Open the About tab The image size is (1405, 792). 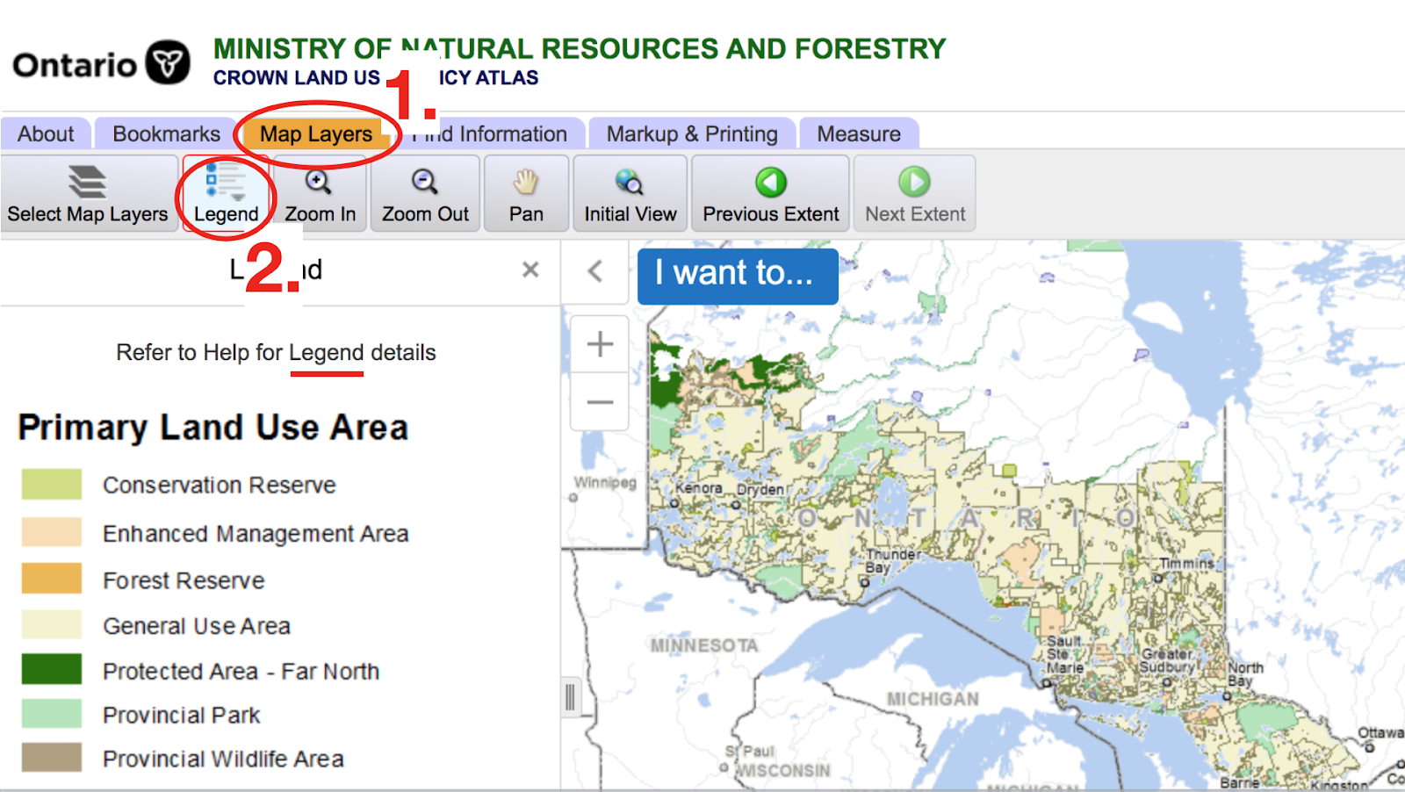pyautogui.click(x=46, y=133)
